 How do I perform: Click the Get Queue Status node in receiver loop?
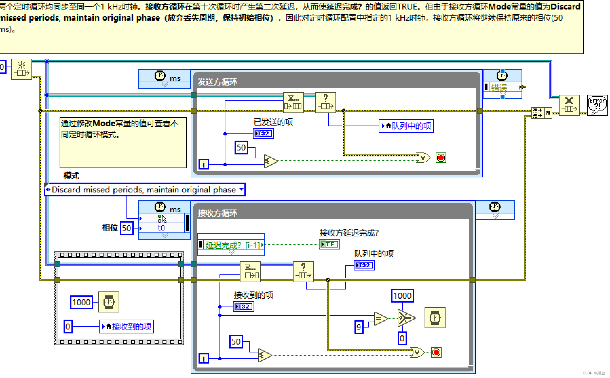(x=303, y=272)
